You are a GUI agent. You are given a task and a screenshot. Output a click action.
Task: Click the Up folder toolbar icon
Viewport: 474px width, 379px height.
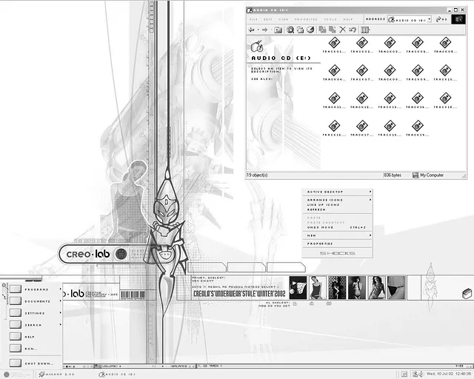pyautogui.click(x=278, y=30)
